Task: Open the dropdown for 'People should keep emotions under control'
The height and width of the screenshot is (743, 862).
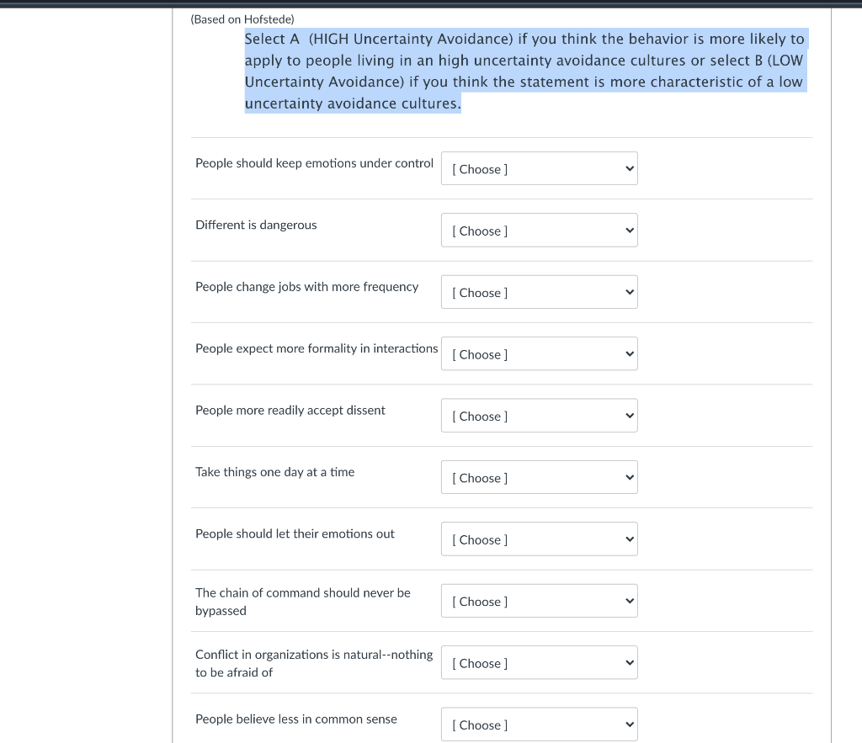Action: point(539,168)
